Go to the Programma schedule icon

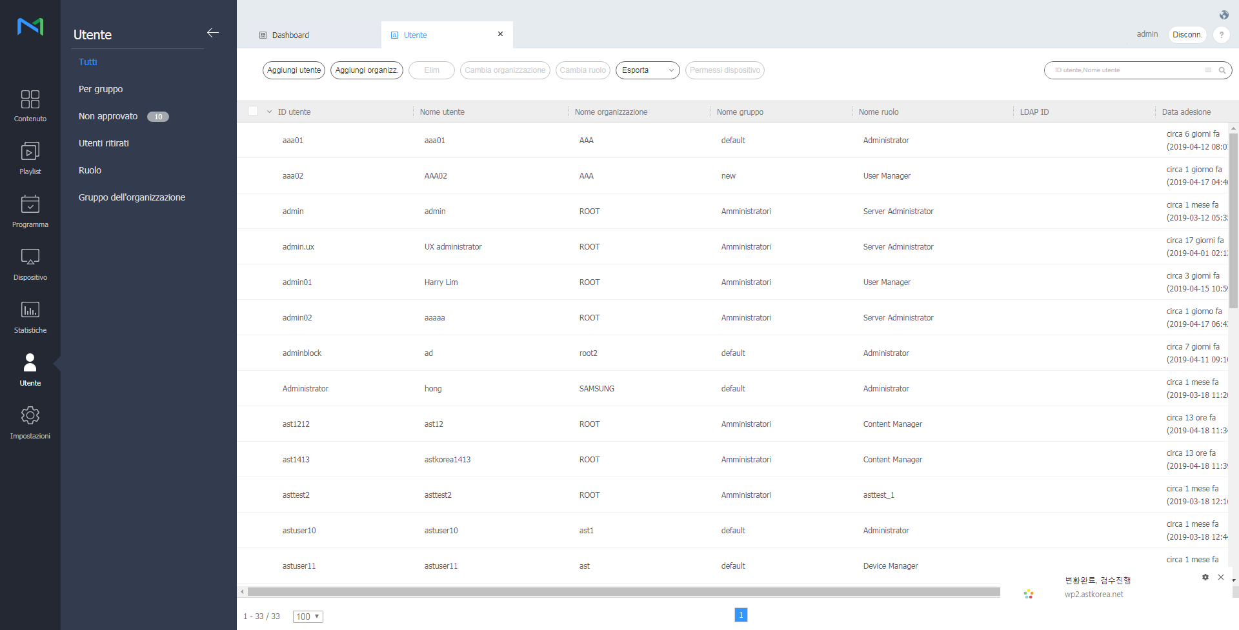tap(30, 205)
